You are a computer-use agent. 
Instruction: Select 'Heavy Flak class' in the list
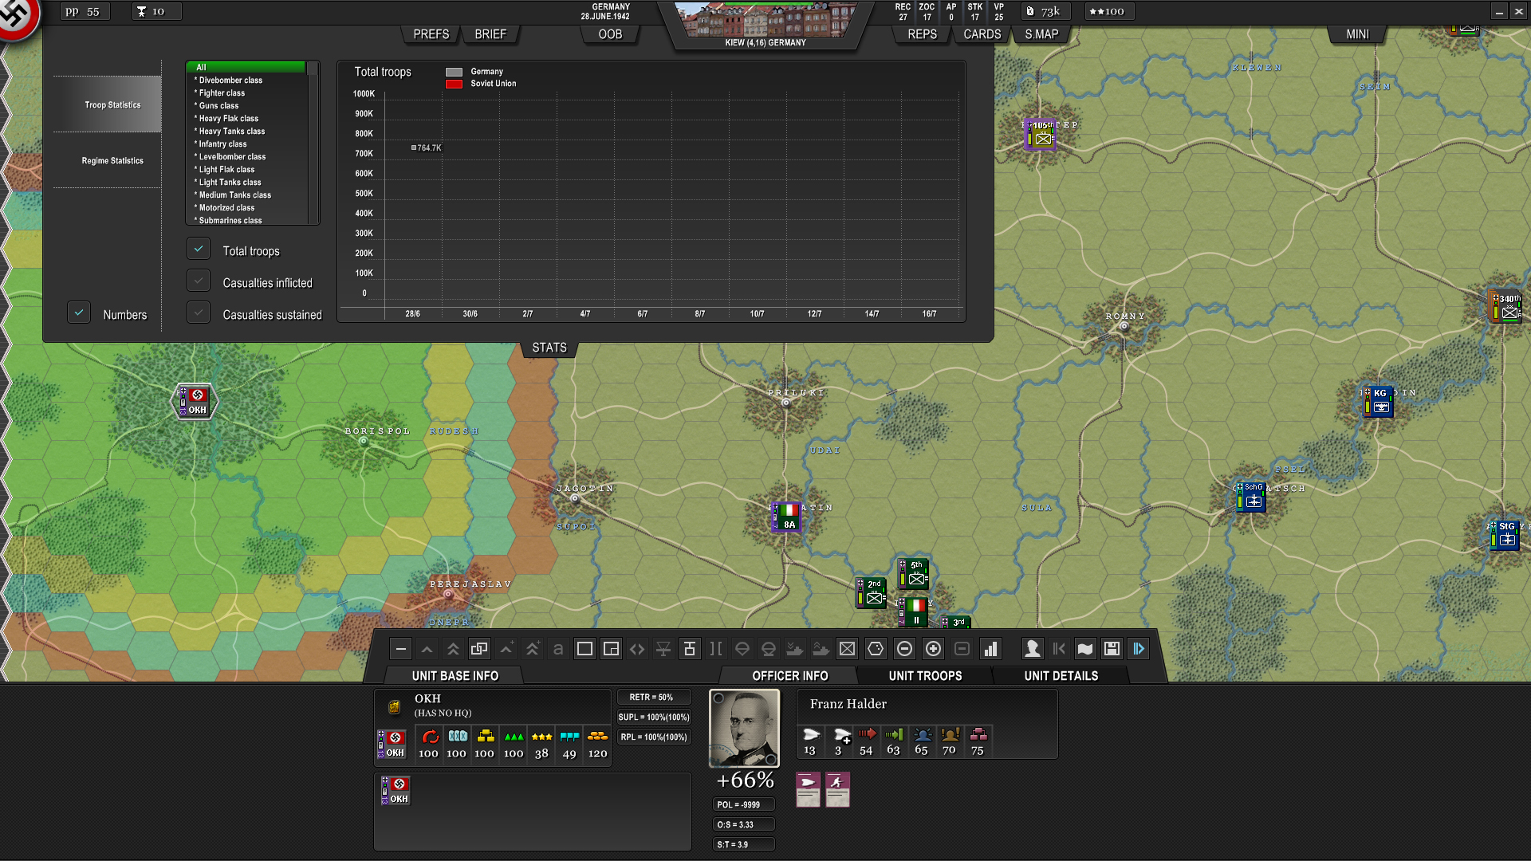246,118
